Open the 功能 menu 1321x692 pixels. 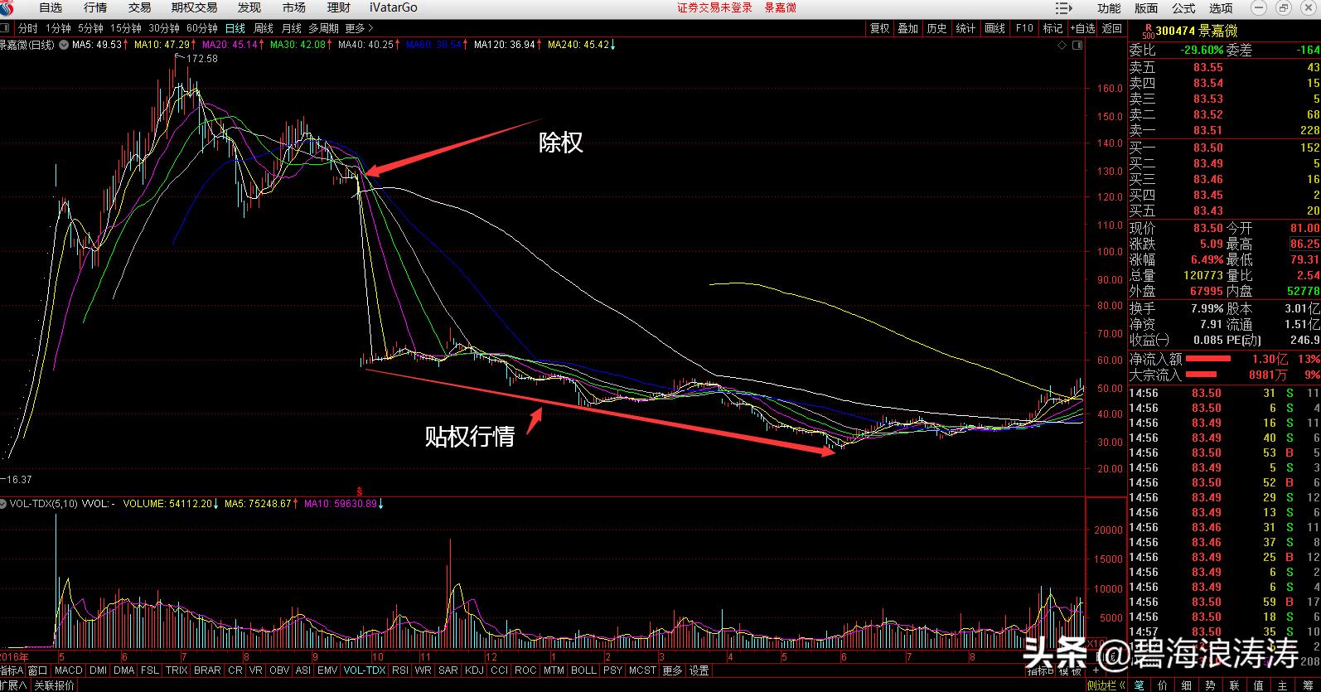pos(1109,7)
